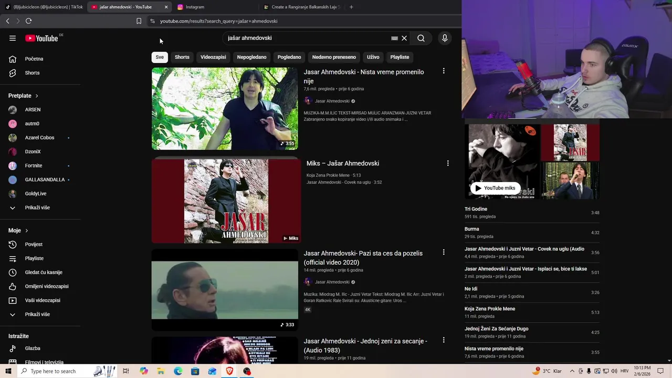Play Koja Zena Prokle Mene in mix list
The width and height of the screenshot is (672, 378).
pyautogui.click(x=532, y=312)
